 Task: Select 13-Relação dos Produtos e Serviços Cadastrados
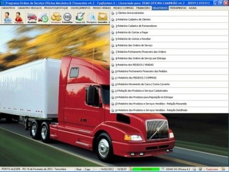click(169, 91)
